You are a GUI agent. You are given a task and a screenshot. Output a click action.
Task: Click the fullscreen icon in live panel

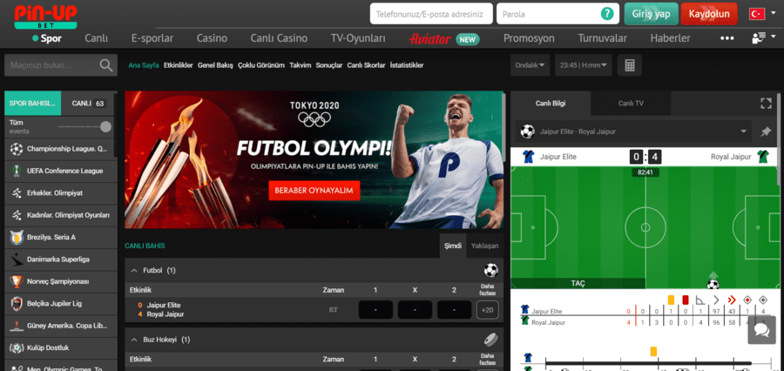click(x=766, y=104)
